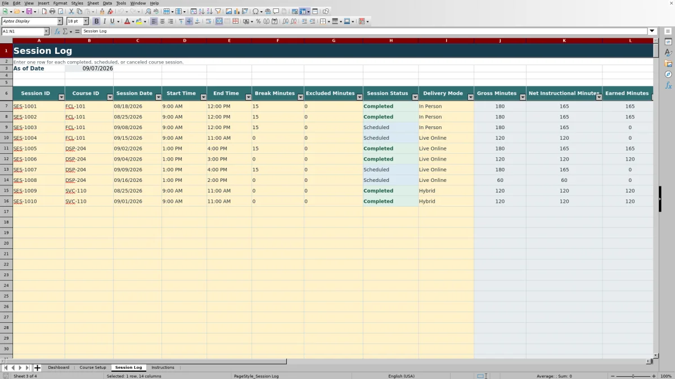
Task: Open the Insert menu
Action: (x=43, y=3)
